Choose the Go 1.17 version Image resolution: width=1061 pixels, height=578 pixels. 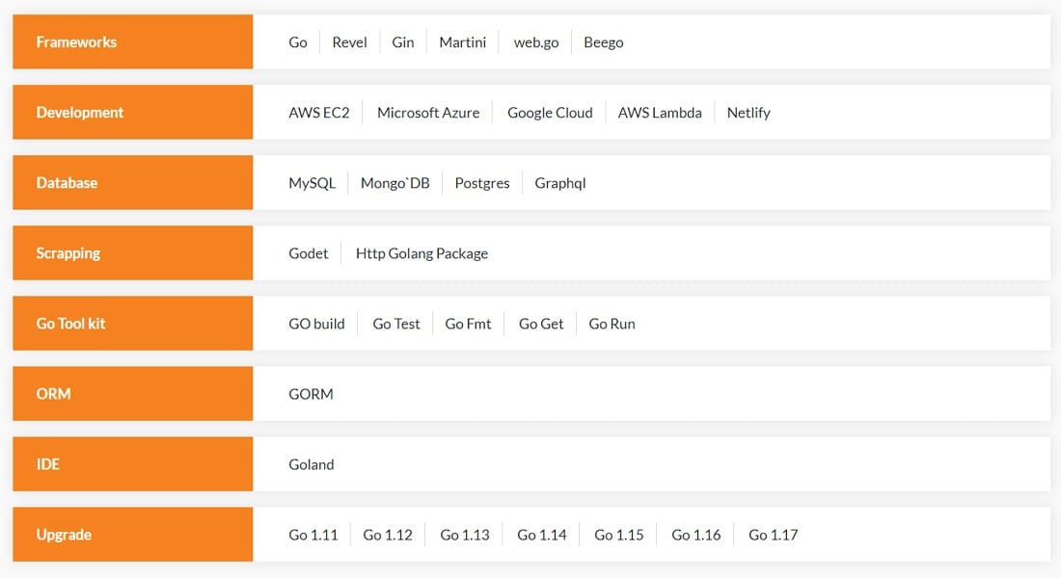[x=774, y=535]
